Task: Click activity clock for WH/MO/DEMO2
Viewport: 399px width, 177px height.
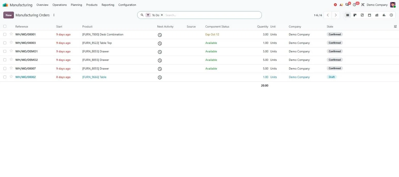Action: point(160,60)
